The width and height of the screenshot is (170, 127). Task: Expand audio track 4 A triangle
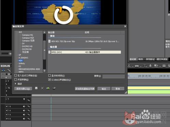tap(6, 119)
